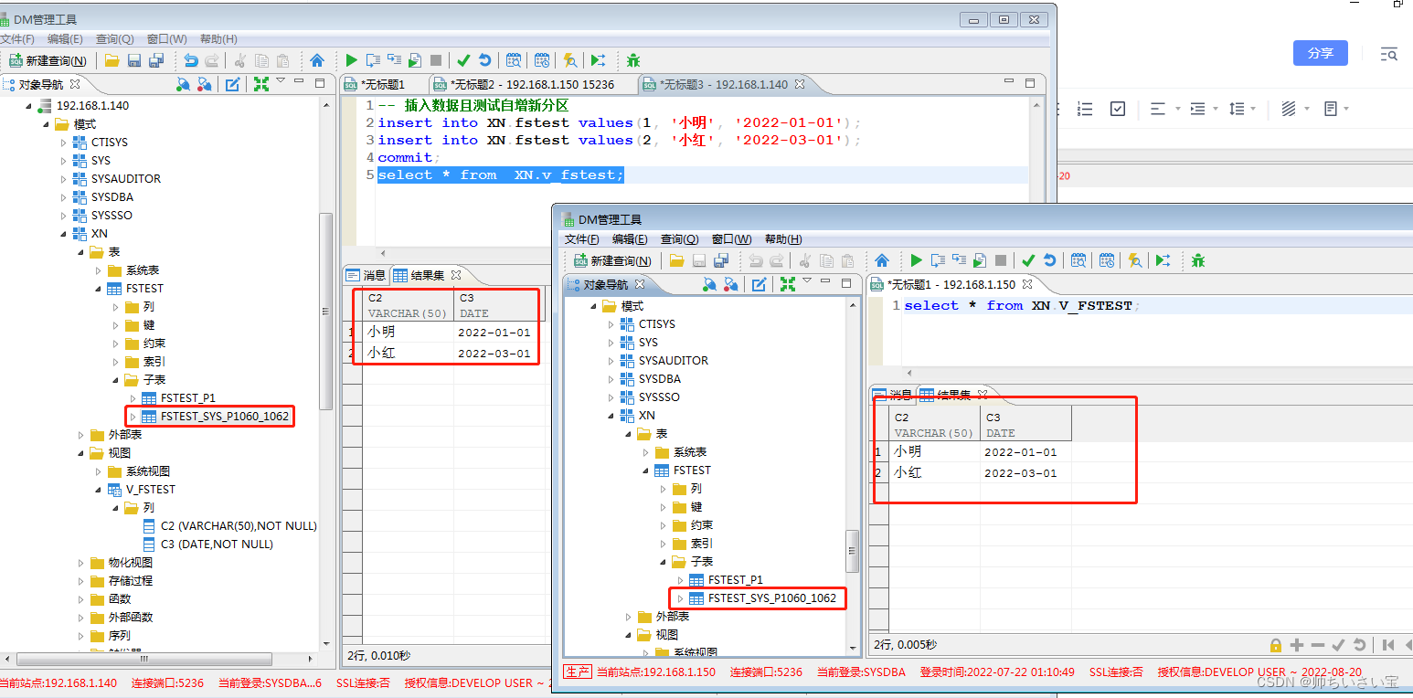Click New Query button in back window toolbar

coord(48,61)
